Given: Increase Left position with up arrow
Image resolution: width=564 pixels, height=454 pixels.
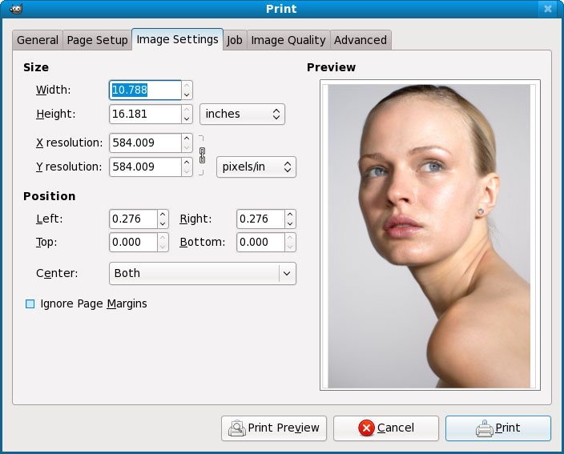Looking at the screenshot, I should (163, 215).
